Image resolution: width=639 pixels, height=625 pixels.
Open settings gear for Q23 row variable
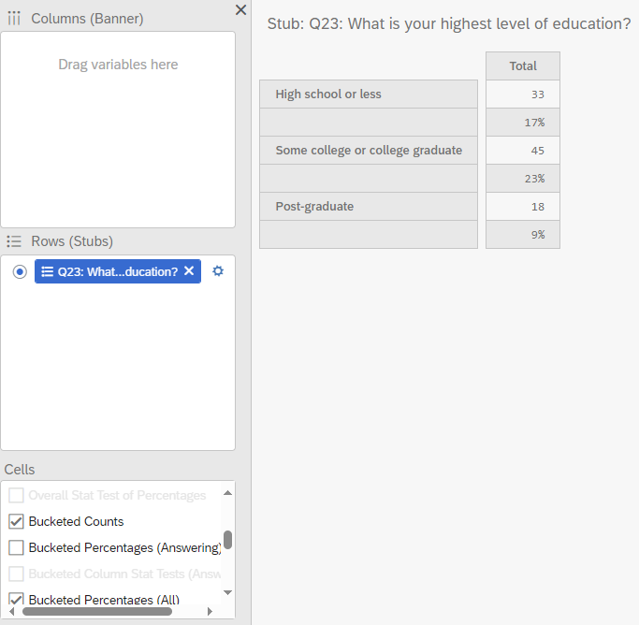(x=218, y=271)
